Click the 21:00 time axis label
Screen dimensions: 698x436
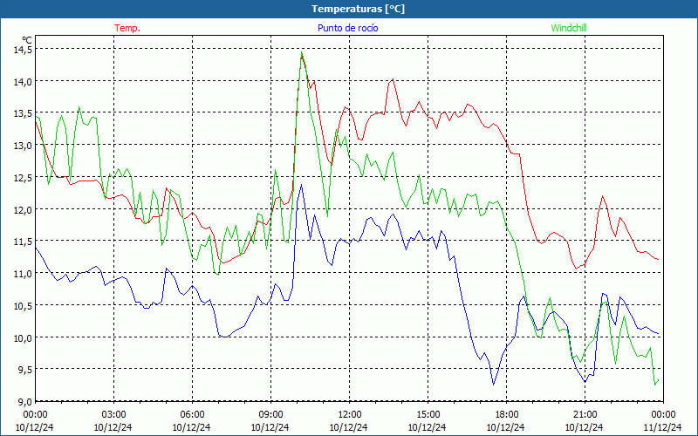coord(585,414)
